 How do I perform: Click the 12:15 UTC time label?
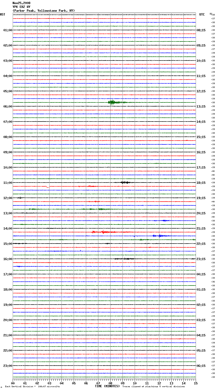coord(201,91)
